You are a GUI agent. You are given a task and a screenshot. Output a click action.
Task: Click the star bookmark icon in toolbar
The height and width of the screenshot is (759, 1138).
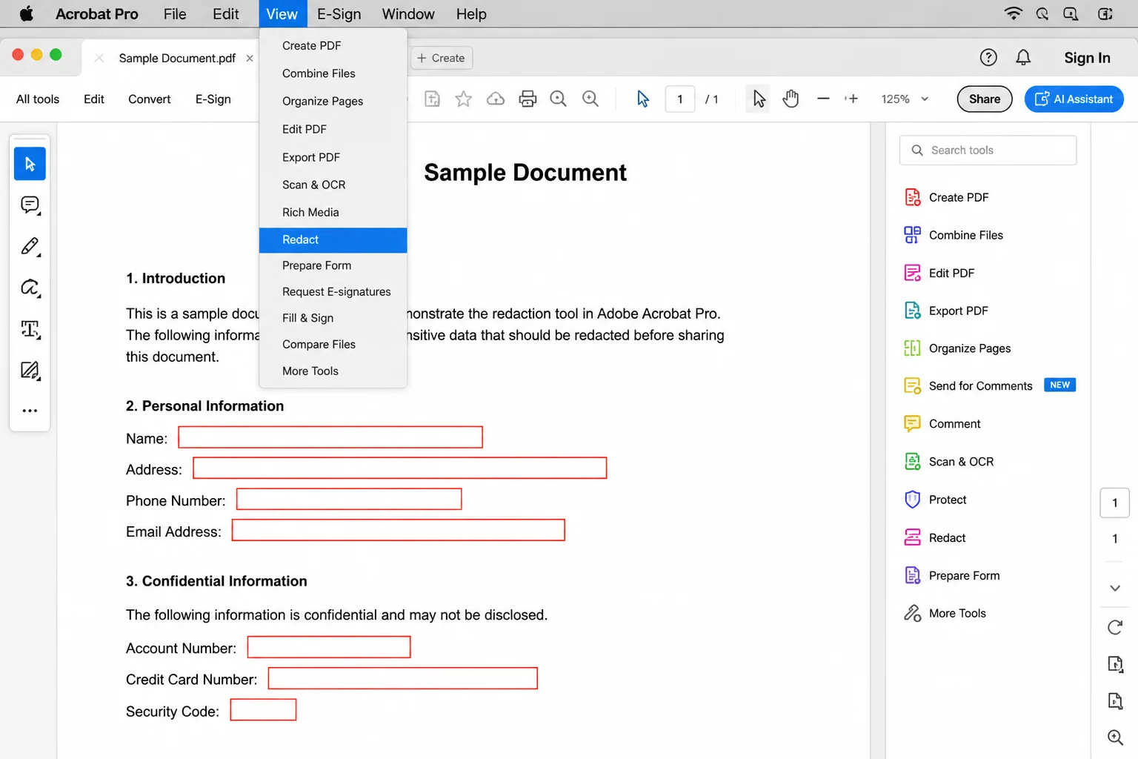(464, 99)
